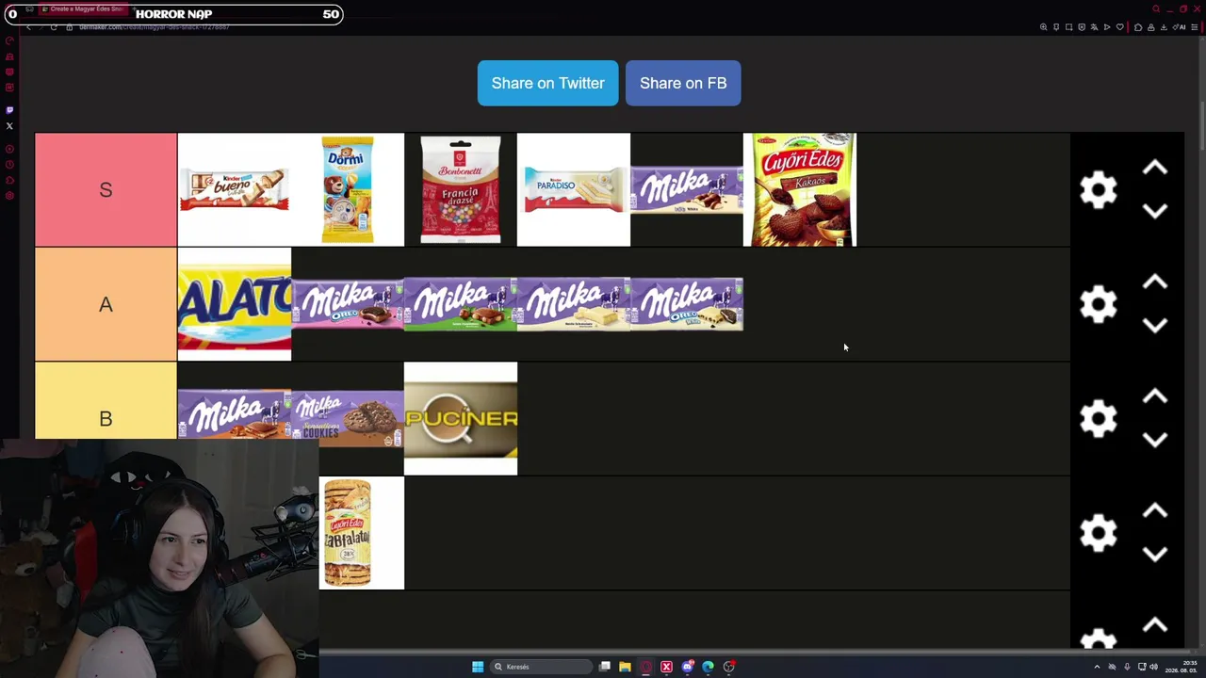Open settings gear for A tier row
Image resolution: width=1206 pixels, height=678 pixels.
(1099, 304)
